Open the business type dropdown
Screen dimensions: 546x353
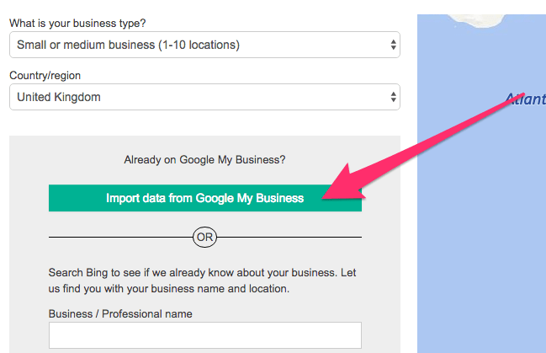pyautogui.click(x=204, y=45)
